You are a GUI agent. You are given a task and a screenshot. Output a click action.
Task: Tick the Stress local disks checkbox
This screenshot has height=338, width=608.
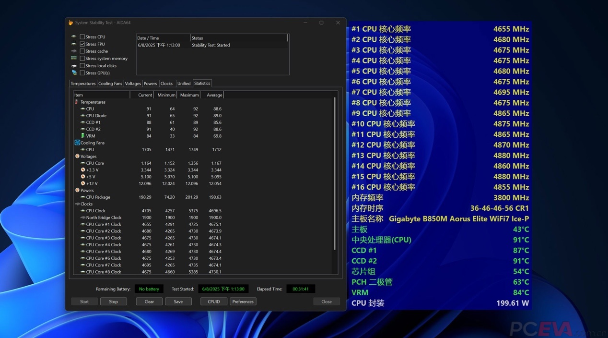tap(82, 66)
